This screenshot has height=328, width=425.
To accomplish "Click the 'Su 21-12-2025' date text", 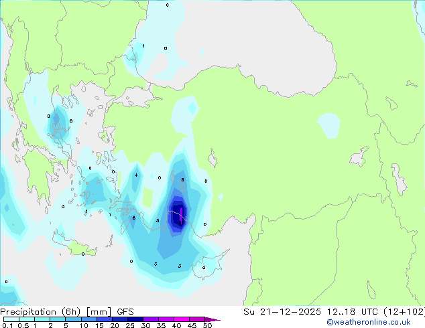I will 282,312.
